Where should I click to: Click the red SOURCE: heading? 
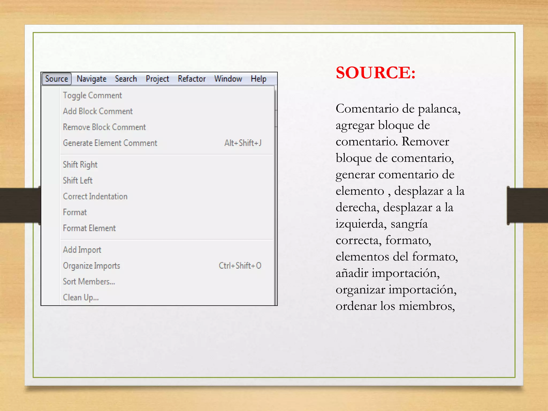click(x=376, y=73)
